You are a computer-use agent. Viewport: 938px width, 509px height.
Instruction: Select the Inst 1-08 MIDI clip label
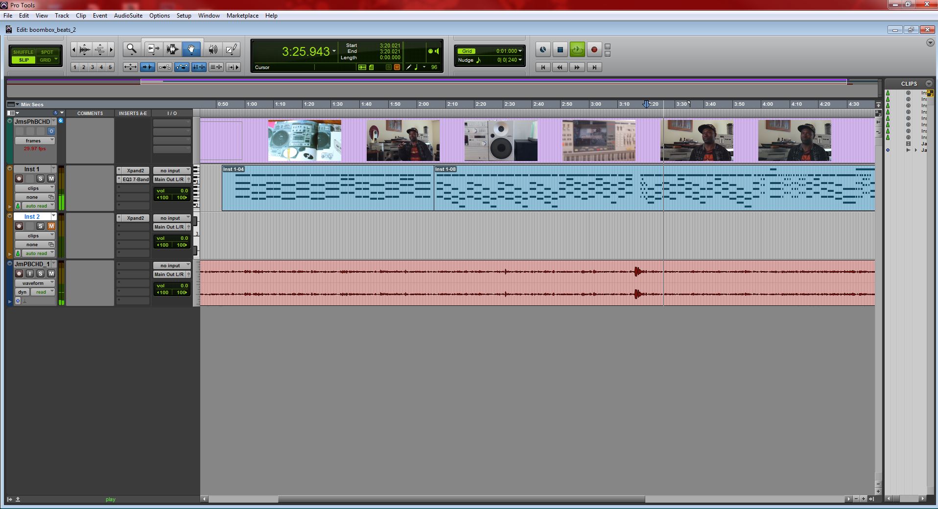click(446, 169)
